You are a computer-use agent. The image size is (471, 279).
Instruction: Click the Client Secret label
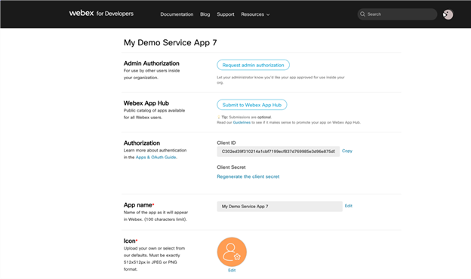coord(231,167)
